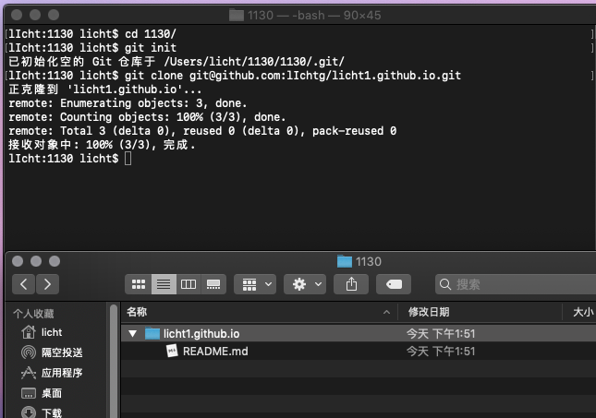Switch Finder to icon view
Screen dimensions: 596x418
pyautogui.click(x=139, y=284)
